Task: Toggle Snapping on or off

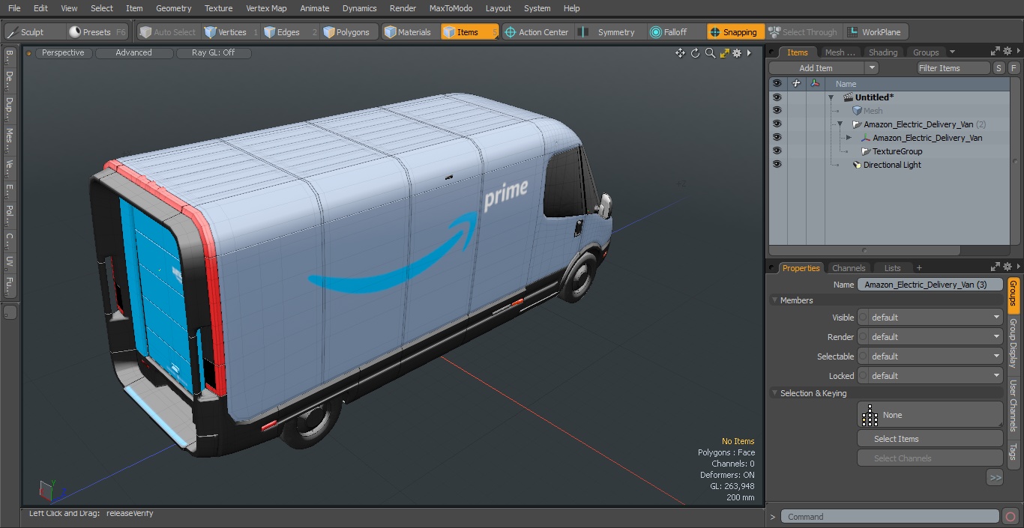Action: (735, 32)
